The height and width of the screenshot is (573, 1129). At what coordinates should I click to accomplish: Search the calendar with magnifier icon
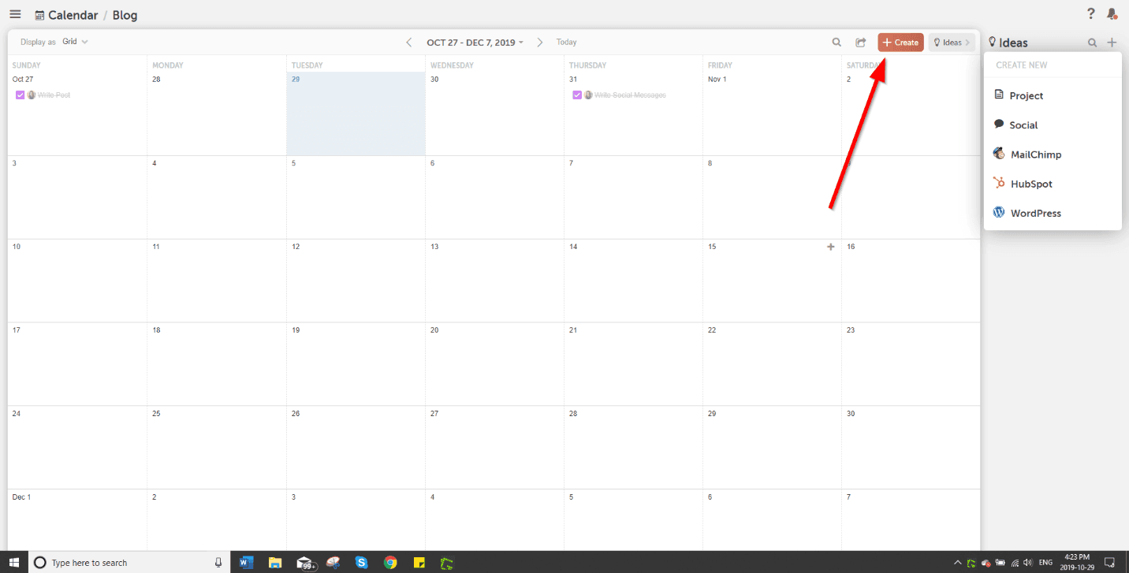coord(837,43)
